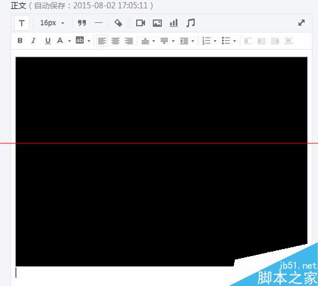The image size is (318, 286).
Task: Insert a horizontal divider line
Action: (x=99, y=23)
